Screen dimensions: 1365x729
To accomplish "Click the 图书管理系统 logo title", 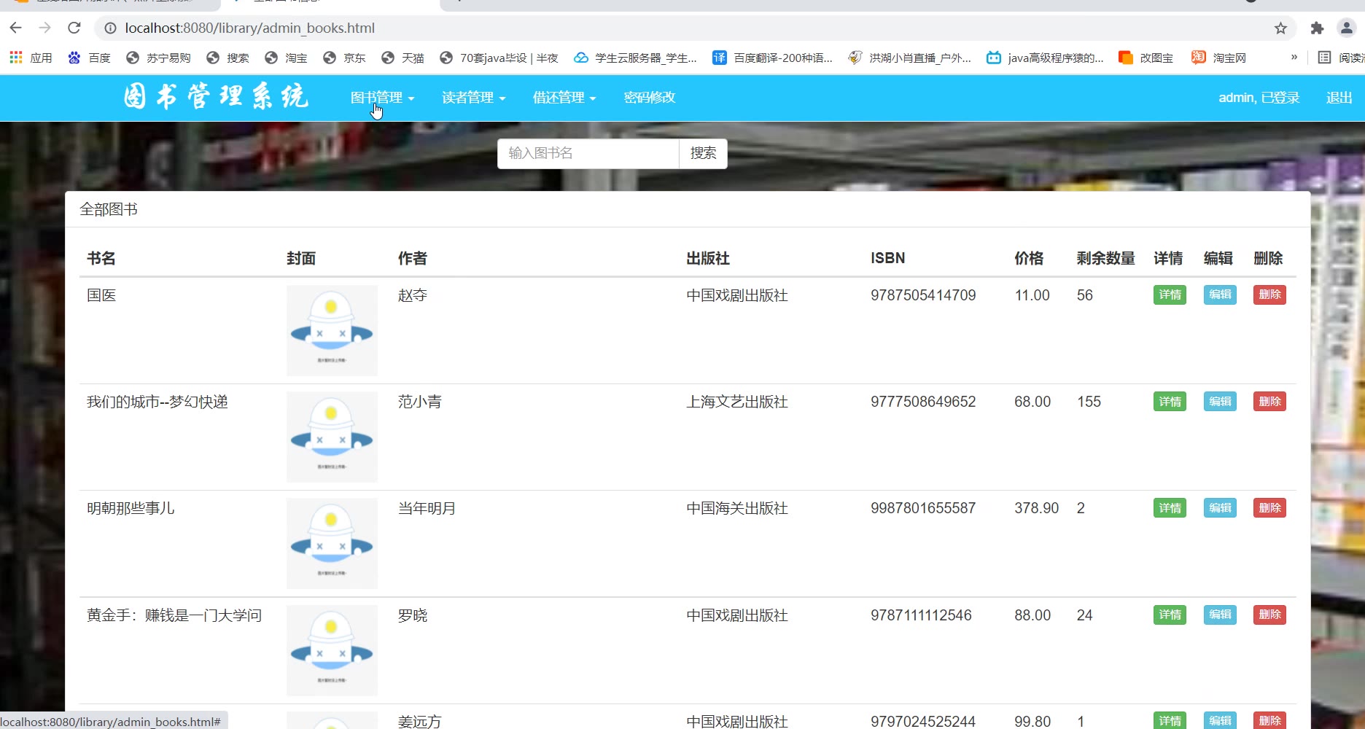I will tap(216, 96).
